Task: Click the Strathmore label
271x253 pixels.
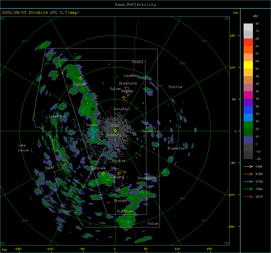Action: (x=147, y=178)
